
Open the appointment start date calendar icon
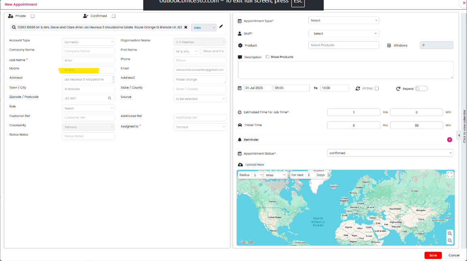tap(240, 88)
